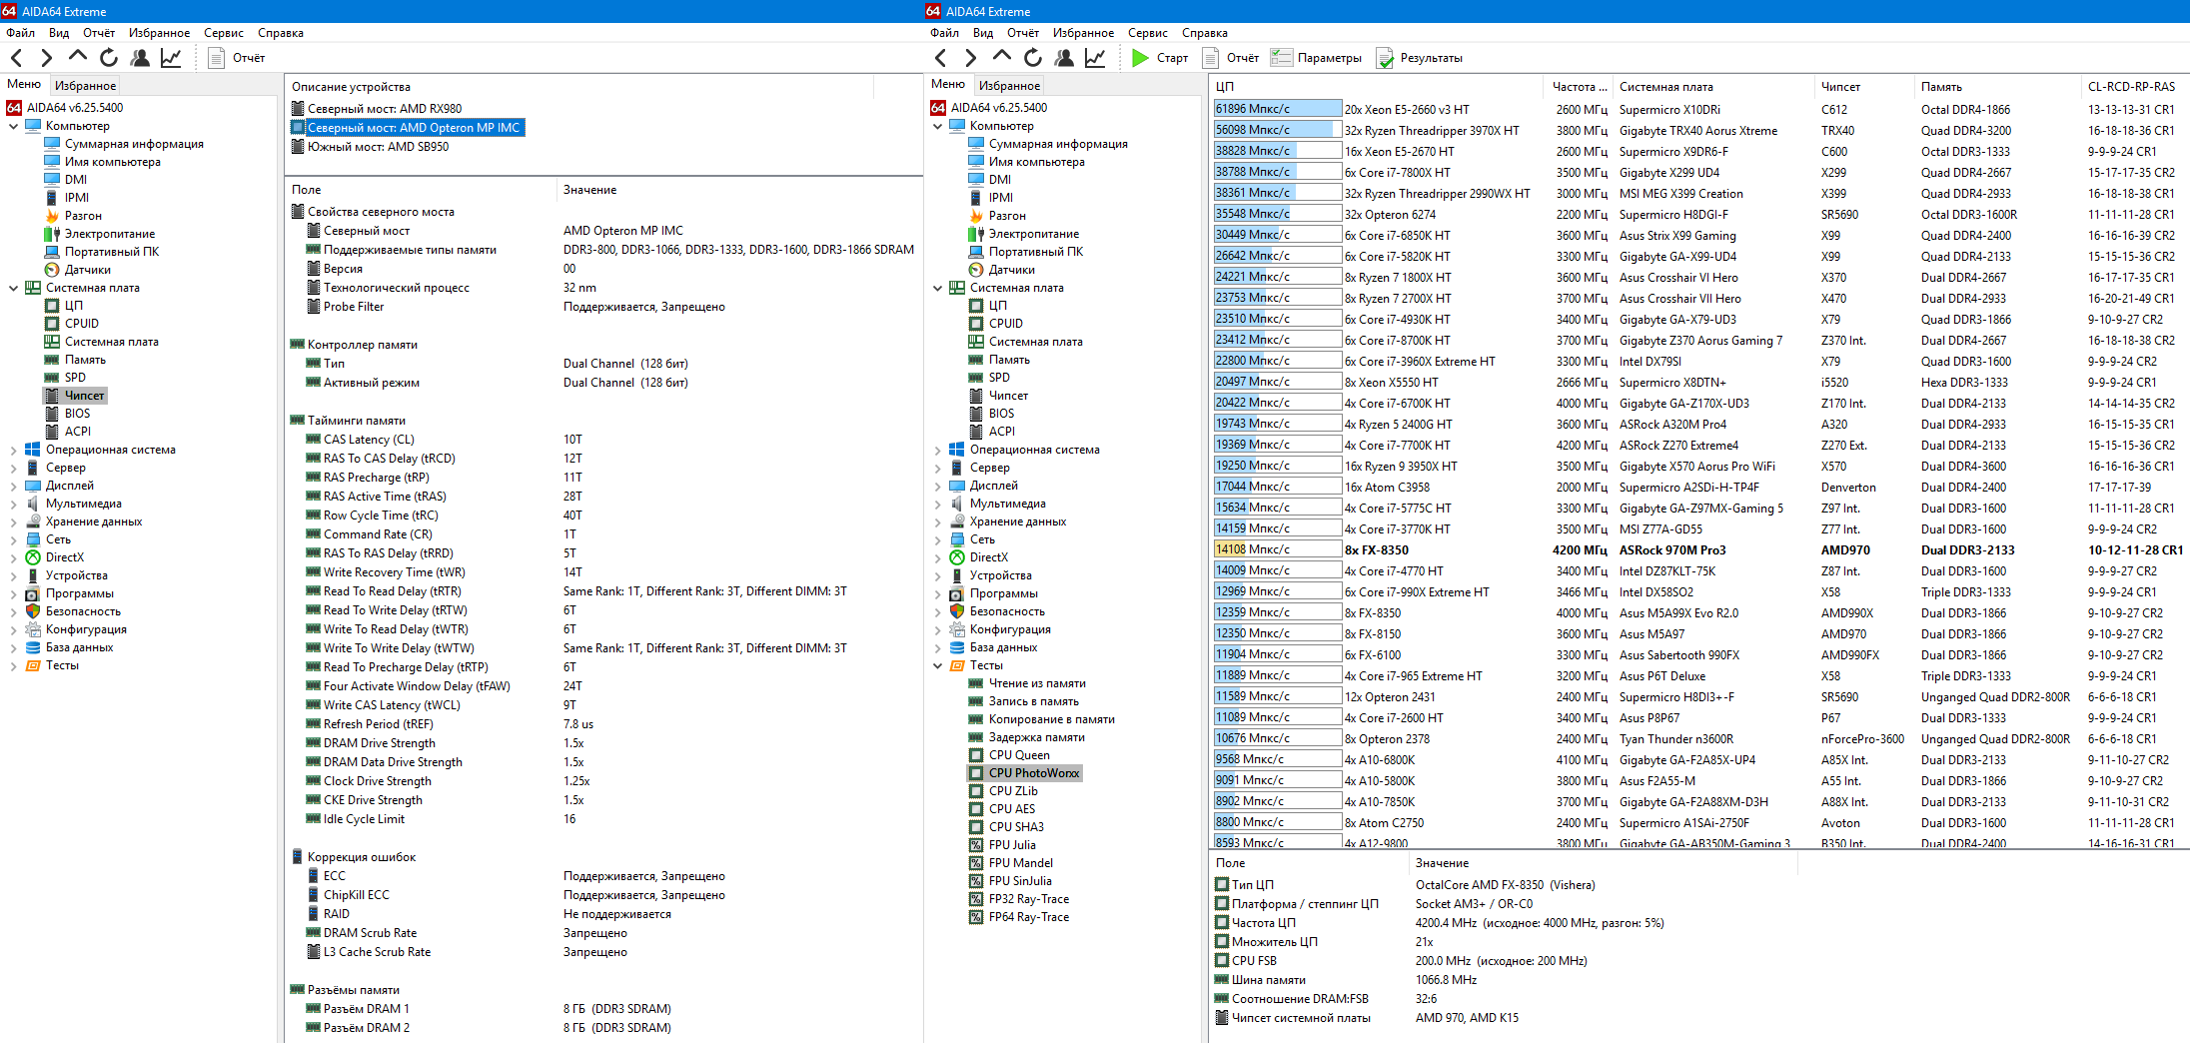This screenshot has width=2190, height=1043.
Task: Select Северный мост: AMD Opteron MP IMC
Action: tap(407, 128)
